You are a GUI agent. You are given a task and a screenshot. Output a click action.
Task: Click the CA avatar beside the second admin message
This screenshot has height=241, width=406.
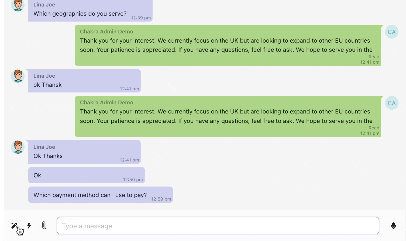(x=391, y=103)
